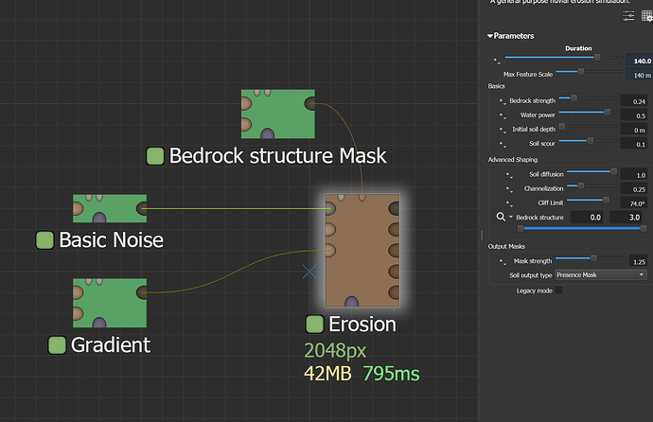Image resolution: width=653 pixels, height=422 pixels.
Task: Click the Max Feature Scale field 140 m
Action: 640,75
